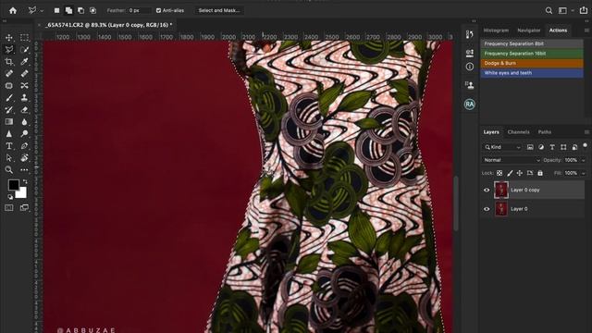Select the Rectangular Marquee tool
Image resolution: width=592 pixels, height=333 pixels.
click(25, 37)
